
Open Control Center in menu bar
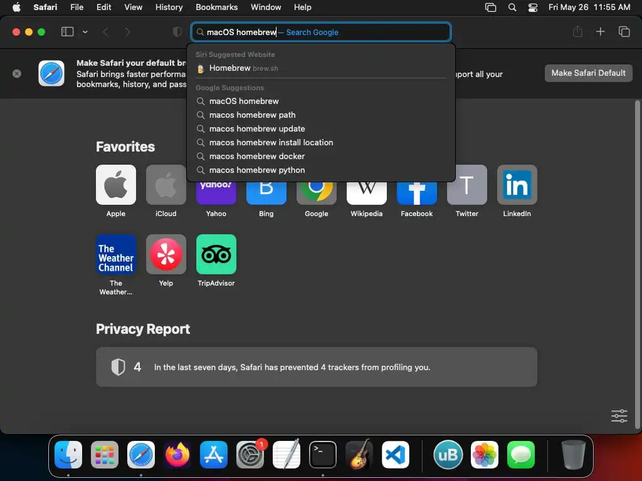click(x=533, y=8)
